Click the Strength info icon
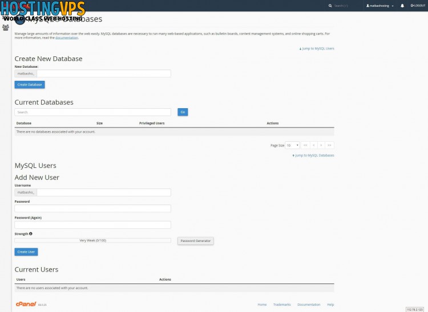The image size is (428, 312). point(31,233)
